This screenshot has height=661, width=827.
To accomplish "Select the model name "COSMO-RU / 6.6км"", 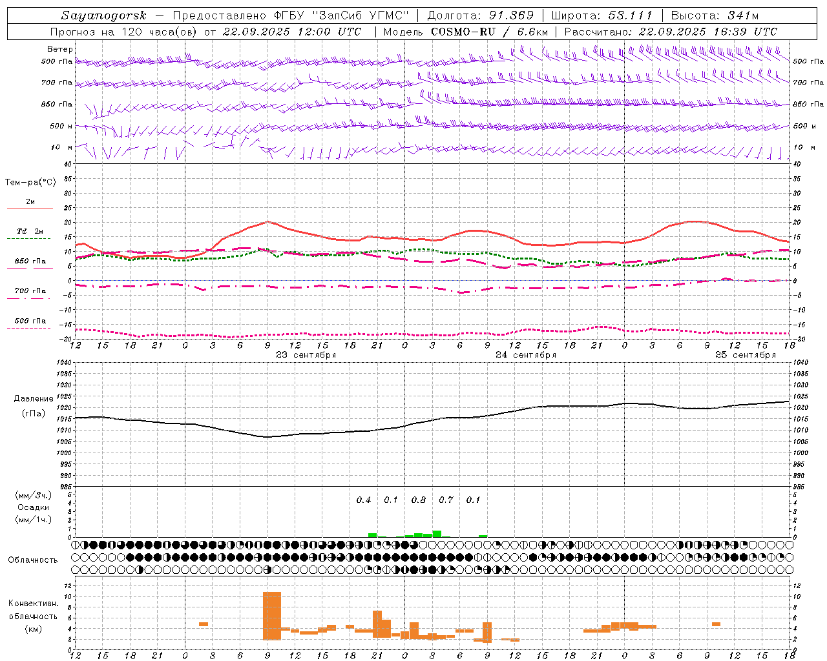I will click(x=490, y=32).
